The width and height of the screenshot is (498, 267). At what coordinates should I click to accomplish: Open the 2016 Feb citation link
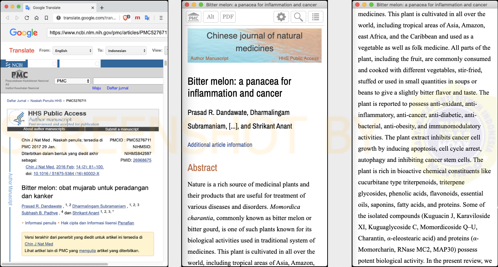[65, 167]
